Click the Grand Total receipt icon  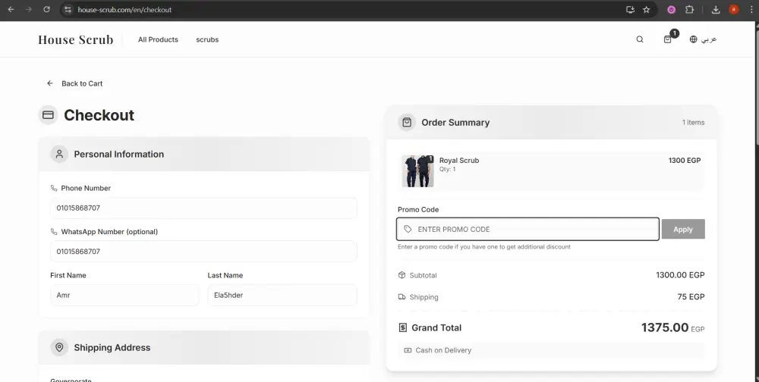point(403,327)
